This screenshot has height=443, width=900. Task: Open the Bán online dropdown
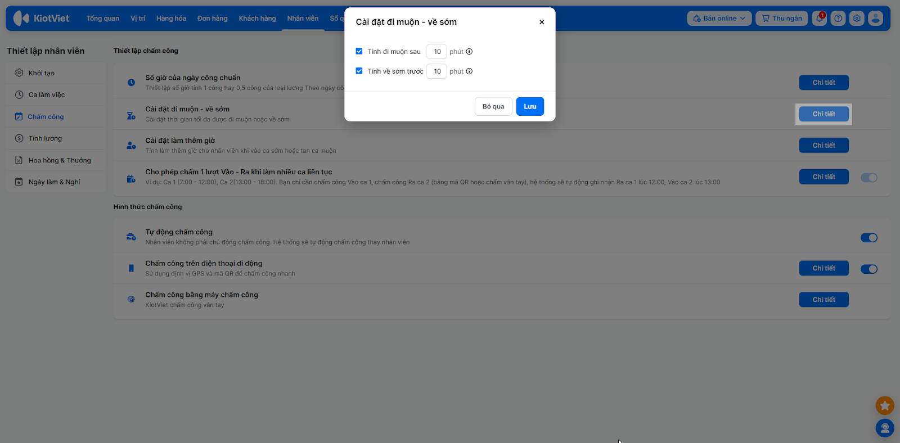(719, 19)
